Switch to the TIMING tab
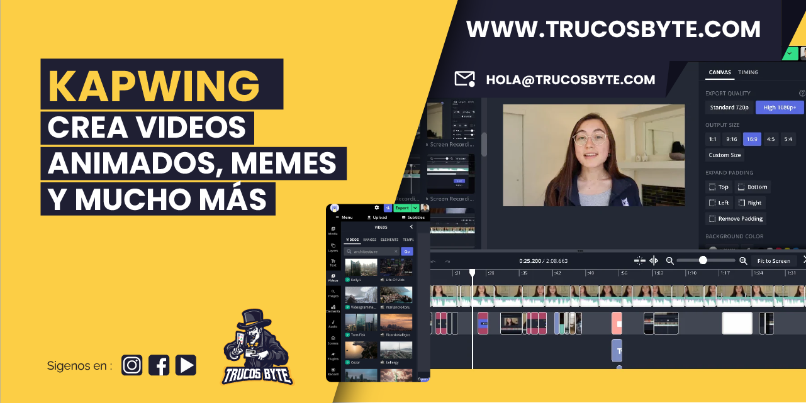 [x=748, y=72]
